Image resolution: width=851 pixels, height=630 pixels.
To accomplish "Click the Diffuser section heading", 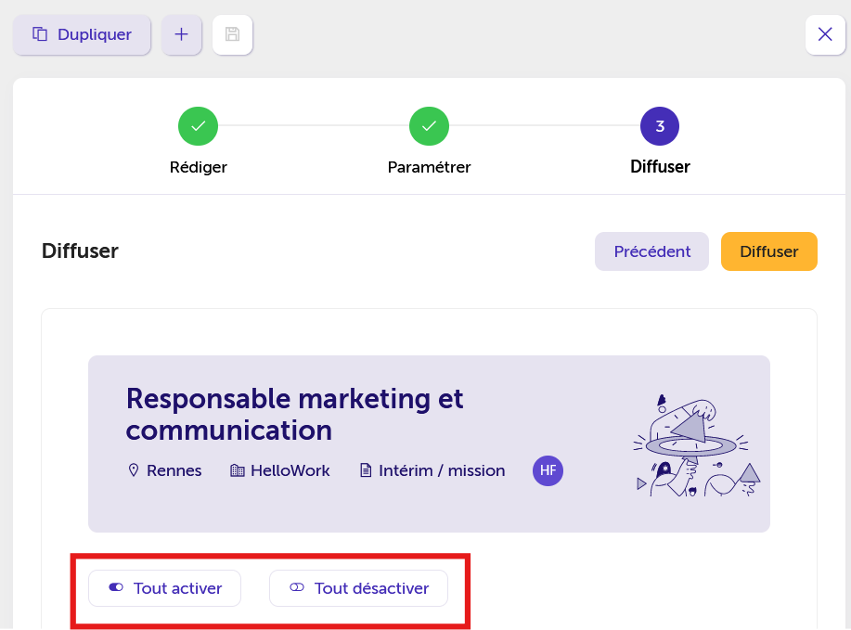I will tap(80, 251).
